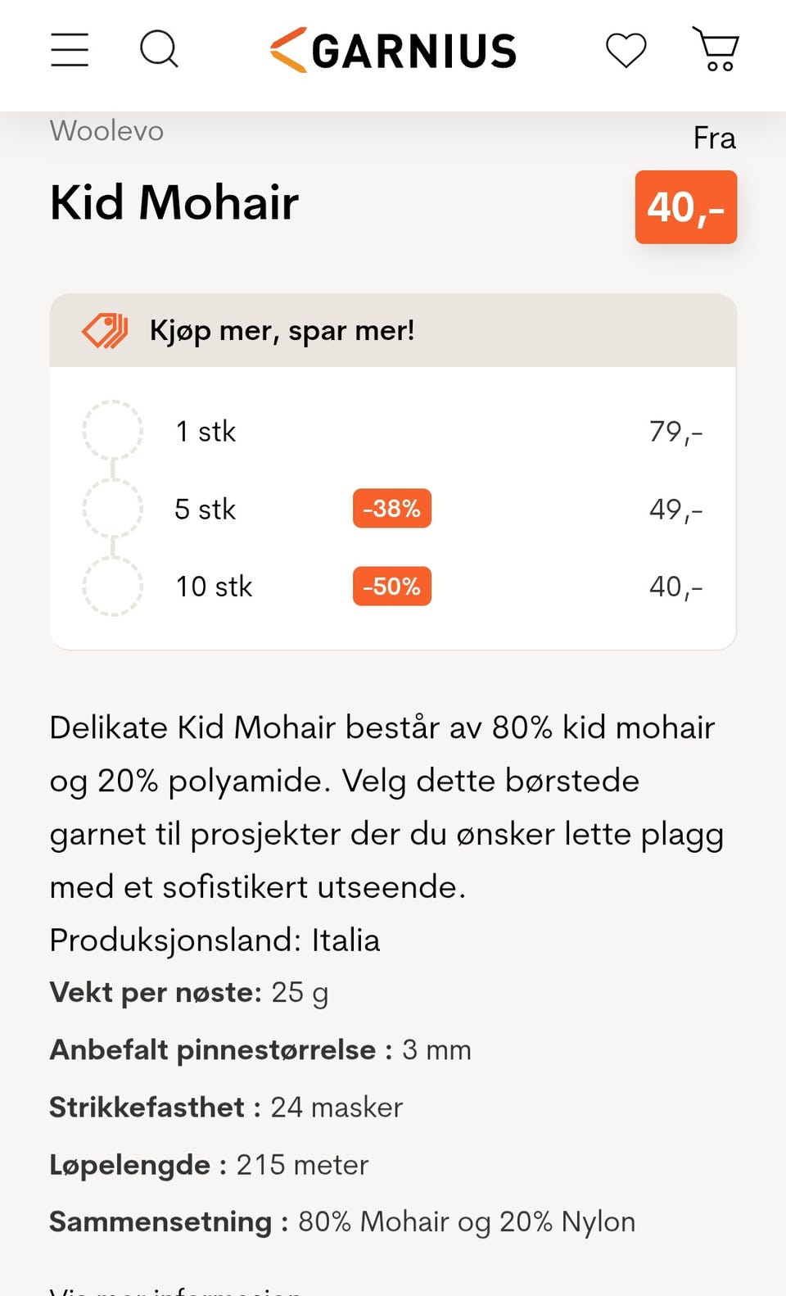Open the search magnifier icon
The image size is (786, 1296).
[x=159, y=49]
